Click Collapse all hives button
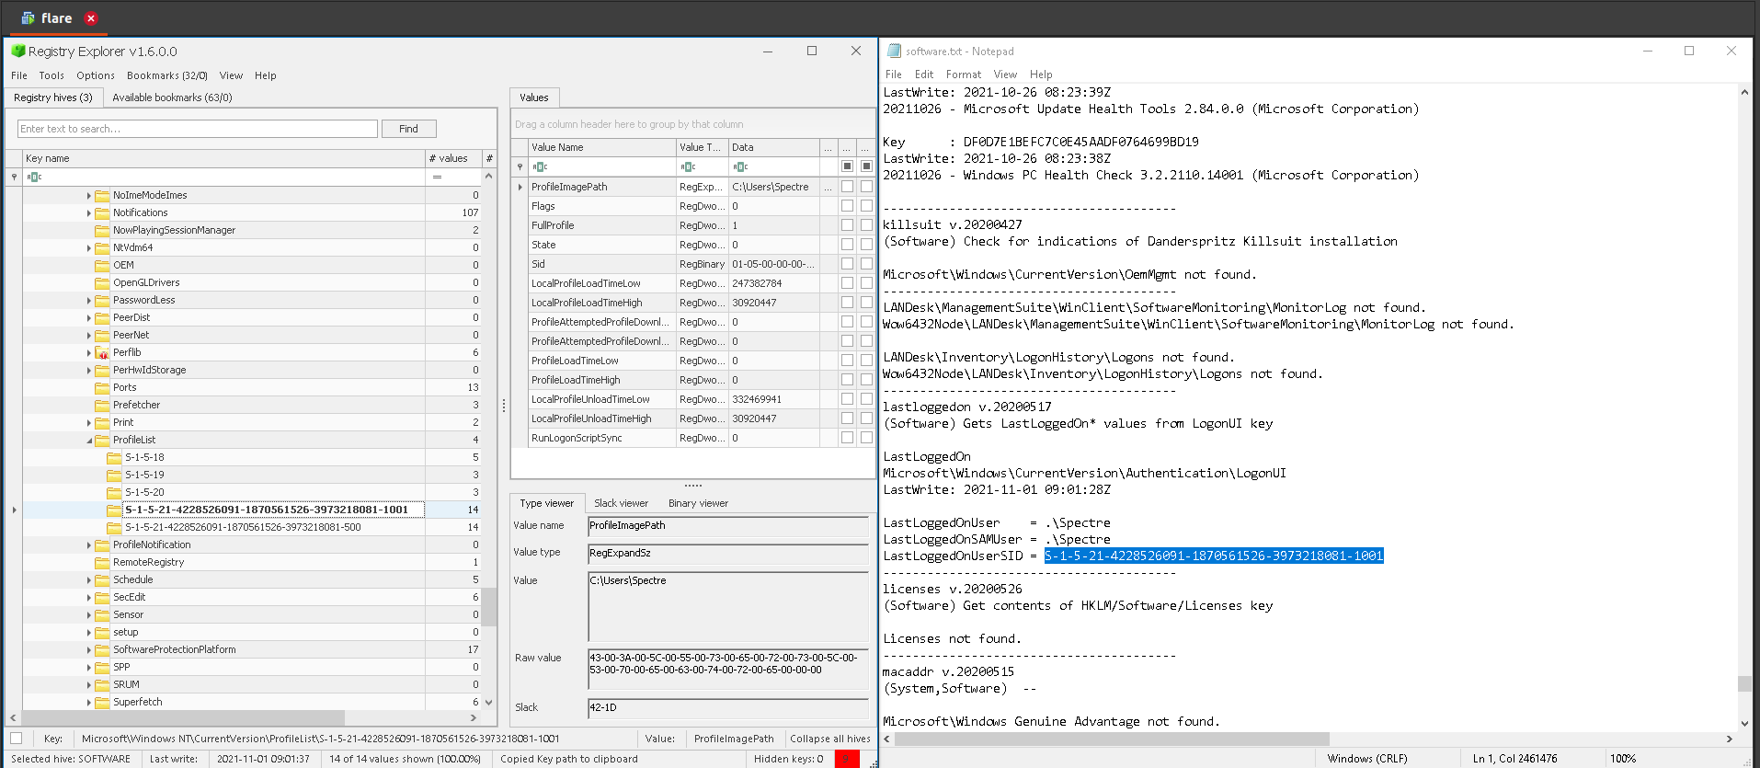Screen dimensions: 1760x768 click(x=830, y=739)
